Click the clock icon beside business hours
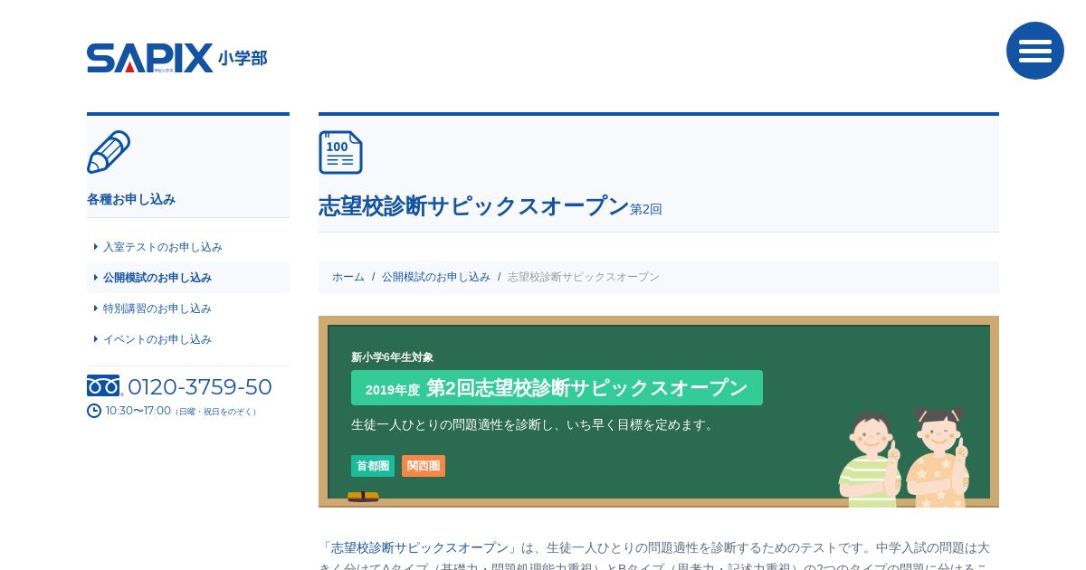This screenshot has height=570, width=1086. tap(94, 411)
